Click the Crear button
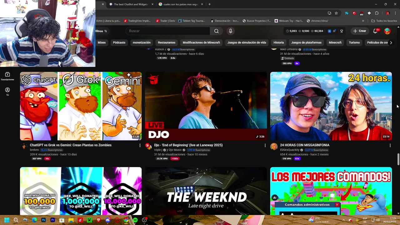This screenshot has height=225, width=400. point(359,31)
